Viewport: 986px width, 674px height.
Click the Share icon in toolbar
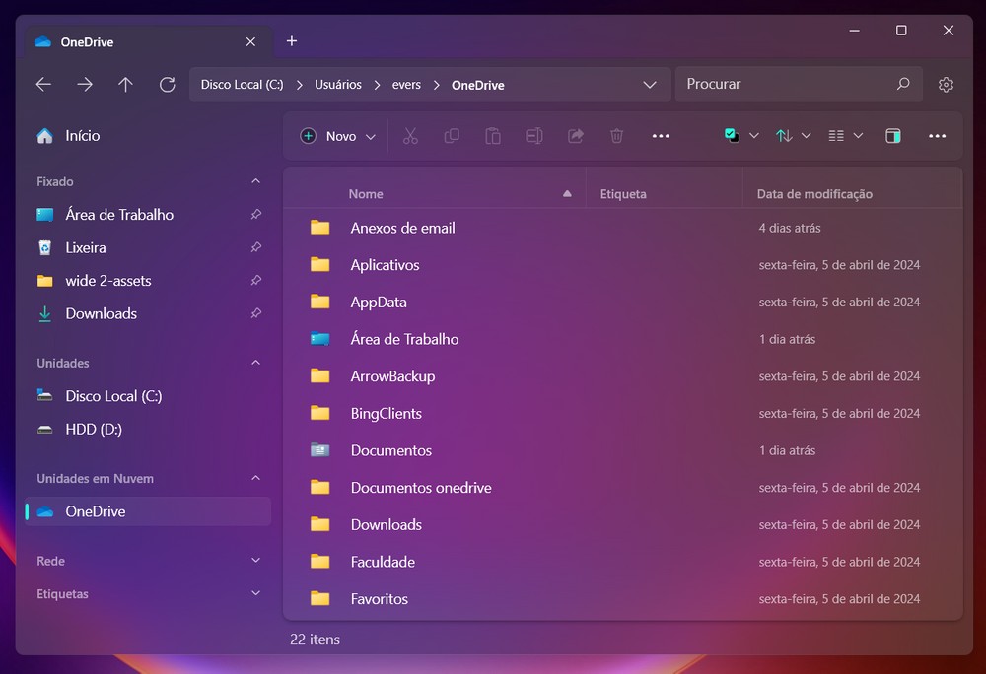pyautogui.click(x=576, y=136)
